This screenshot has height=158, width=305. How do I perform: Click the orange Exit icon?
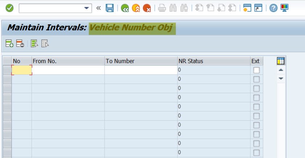pyautogui.click(x=136, y=8)
